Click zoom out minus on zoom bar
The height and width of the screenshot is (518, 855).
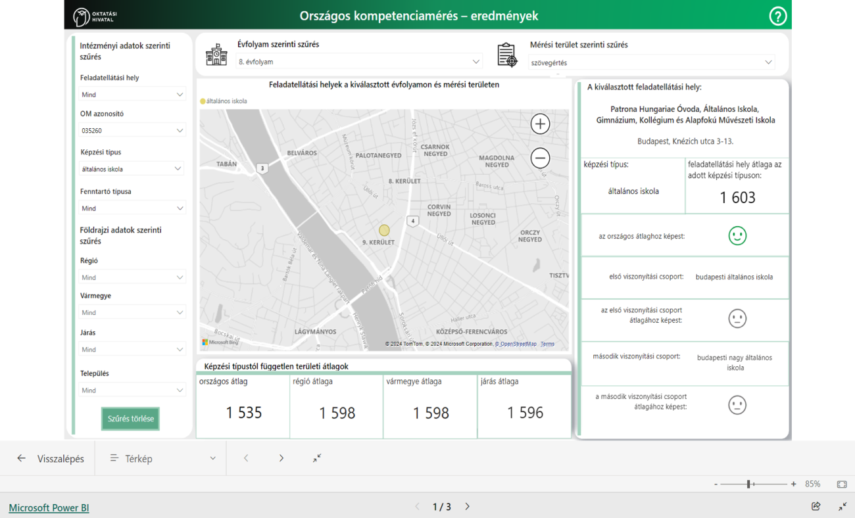(x=716, y=484)
